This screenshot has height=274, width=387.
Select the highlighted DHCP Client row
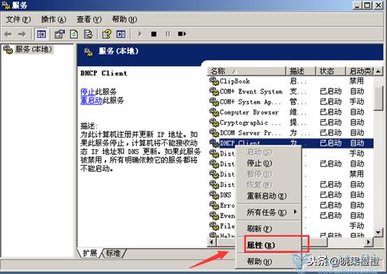291,143
